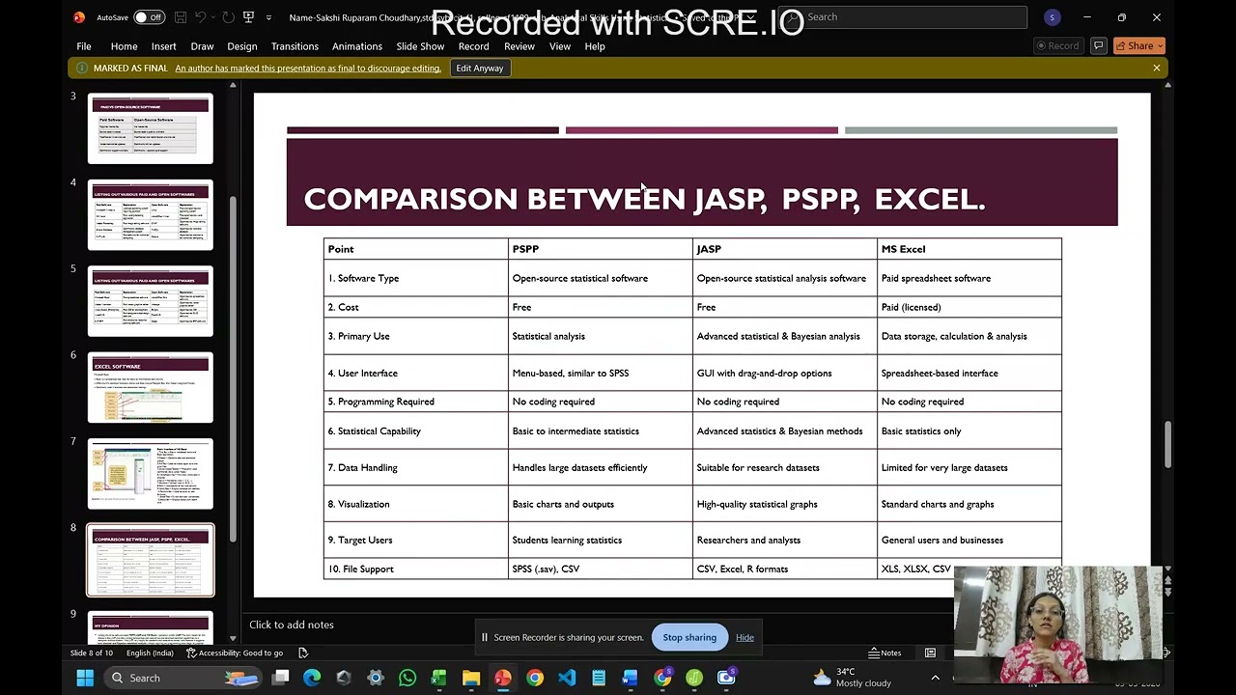This screenshot has height=695, width=1236.
Task: Open the Review tab
Action: tap(519, 46)
